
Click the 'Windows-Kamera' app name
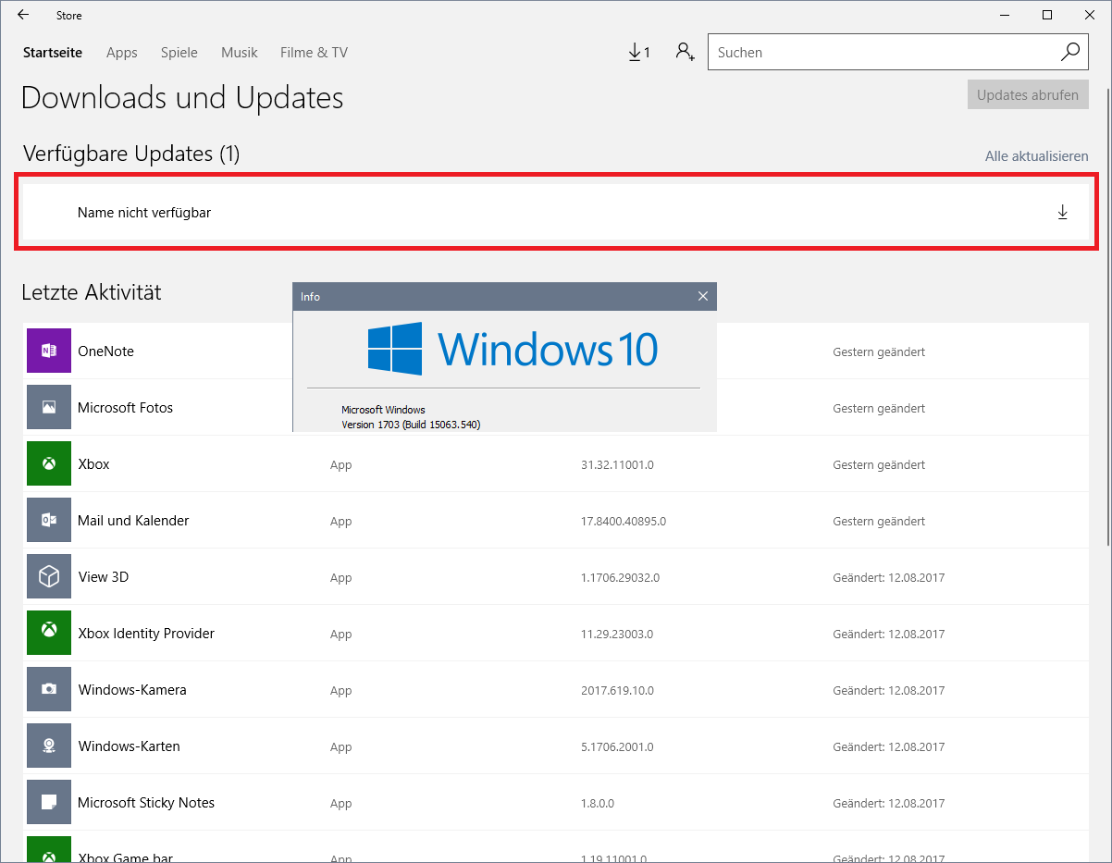pos(132,690)
